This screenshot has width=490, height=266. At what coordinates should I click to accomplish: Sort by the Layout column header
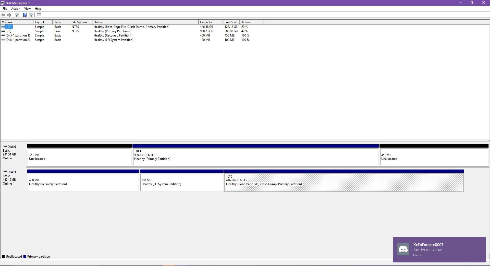(43, 22)
